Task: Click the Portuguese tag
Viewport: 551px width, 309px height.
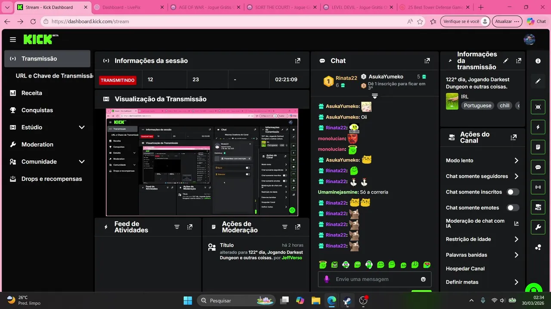Action: (x=477, y=106)
